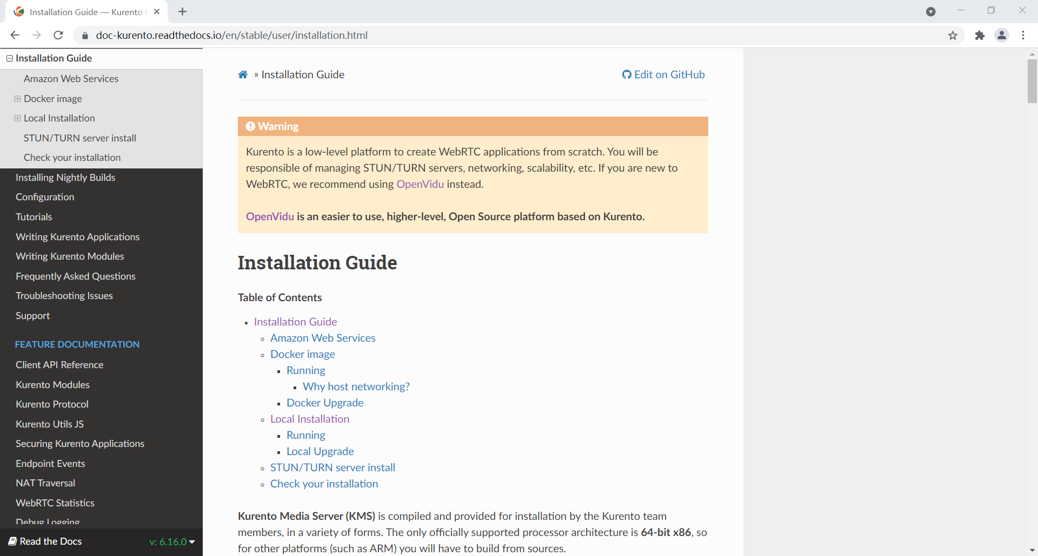Open the Chrome three-dot menu
Image resolution: width=1038 pixels, height=556 pixels.
(x=1023, y=35)
